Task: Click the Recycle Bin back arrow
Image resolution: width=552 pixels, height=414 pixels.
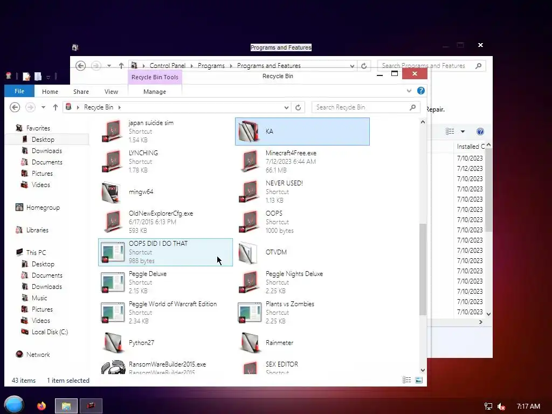Action: pyautogui.click(x=15, y=107)
